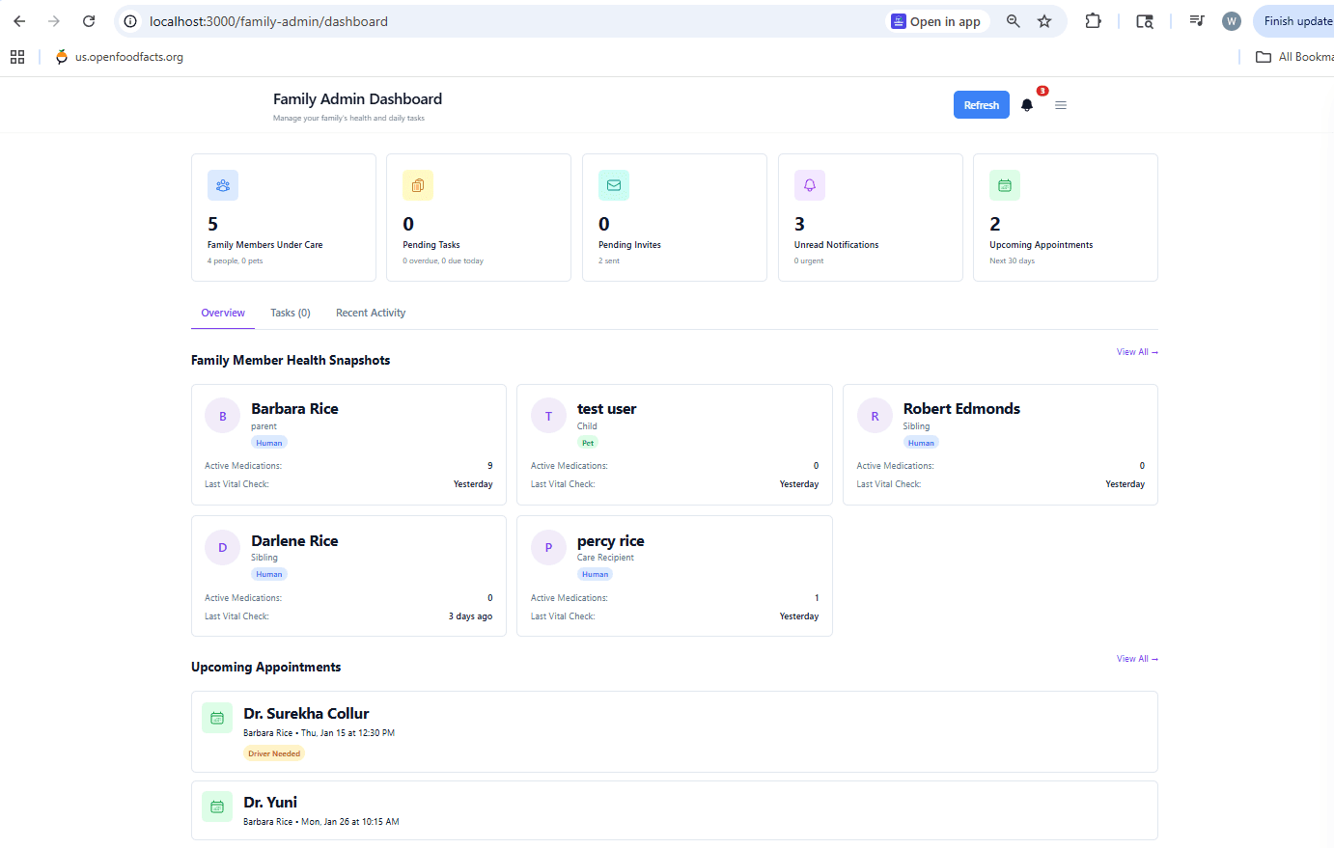Switch to the Recent Activity tab
The height and width of the screenshot is (848, 1334).
pos(371,313)
